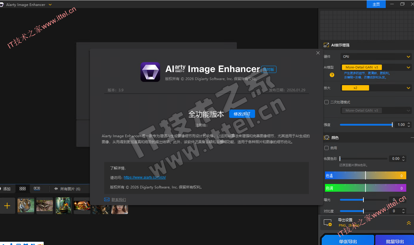Switch to grid thumbnail view icon
This screenshot has width=414, height=245.
(x=23, y=188)
